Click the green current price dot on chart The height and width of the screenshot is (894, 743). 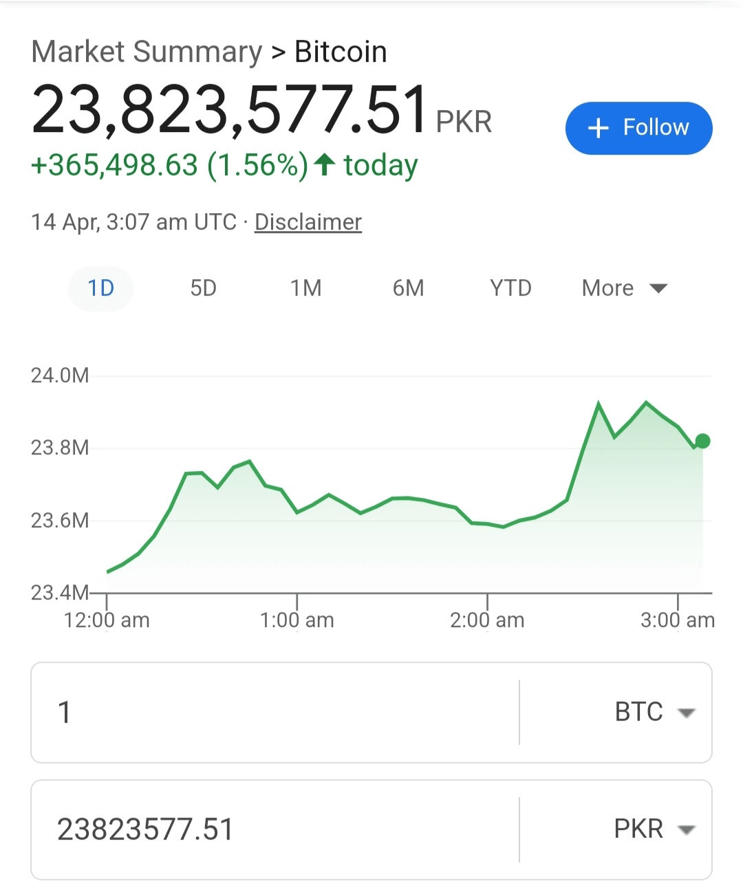point(702,441)
